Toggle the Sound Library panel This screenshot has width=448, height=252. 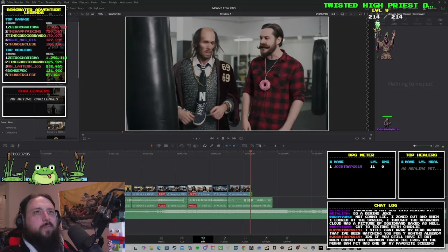75,8
